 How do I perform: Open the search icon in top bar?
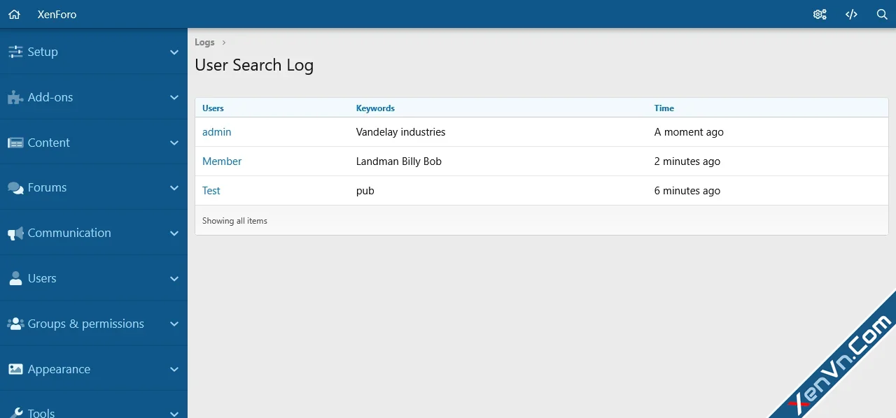click(882, 14)
